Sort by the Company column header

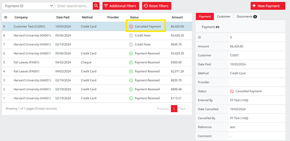(21, 17)
